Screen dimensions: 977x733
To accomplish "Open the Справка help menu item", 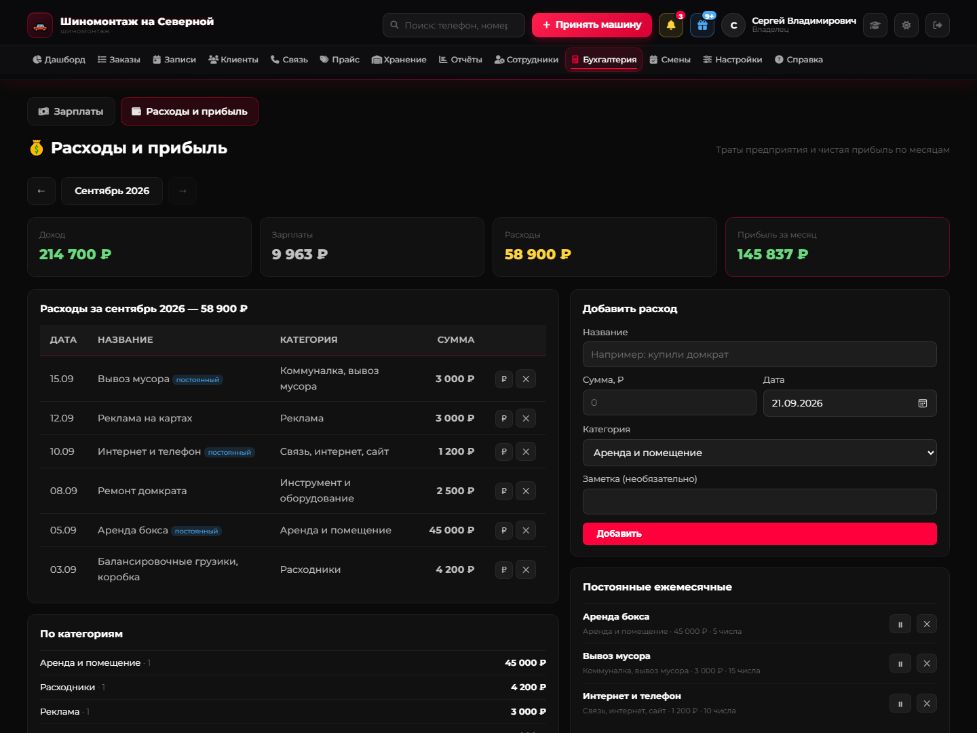I will coord(799,60).
